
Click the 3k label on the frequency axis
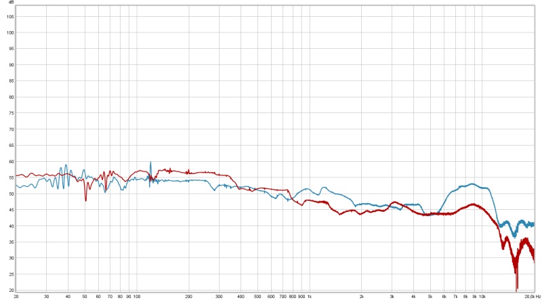(392, 297)
